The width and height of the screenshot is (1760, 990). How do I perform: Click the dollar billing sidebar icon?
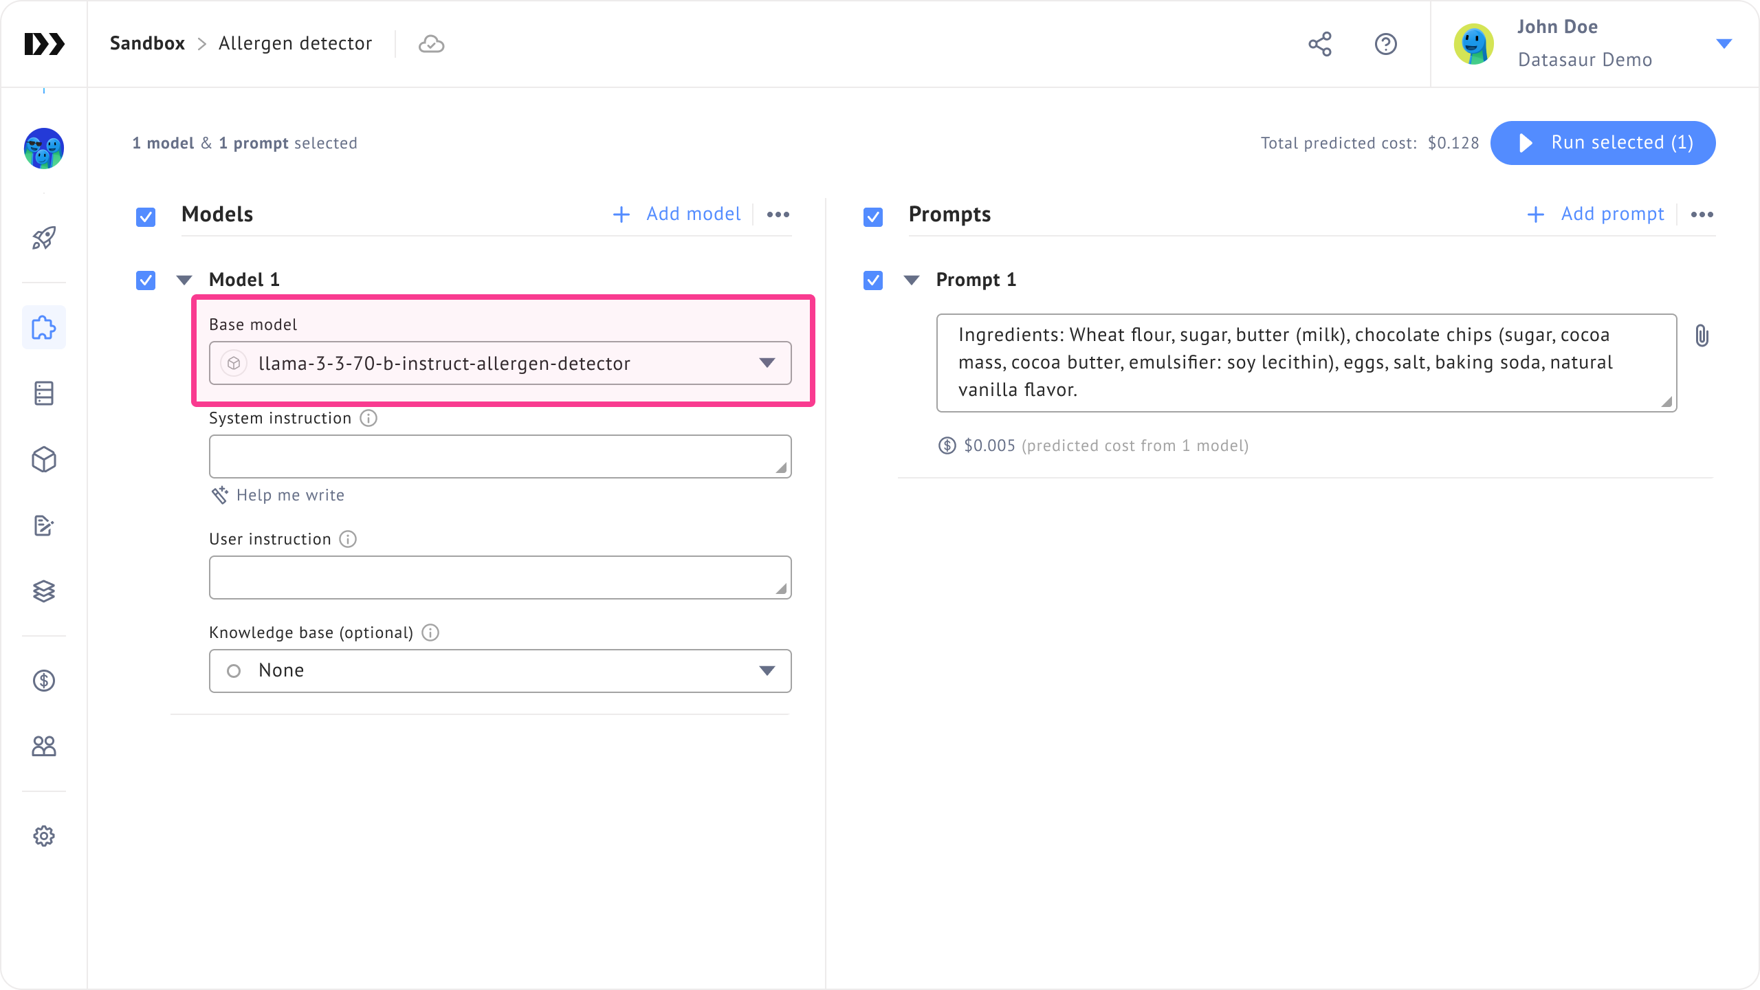pos(44,681)
